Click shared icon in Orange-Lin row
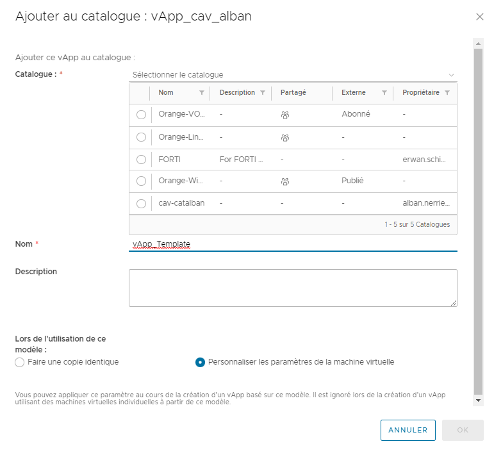This screenshot has height=453, width=494. (285, 138)
